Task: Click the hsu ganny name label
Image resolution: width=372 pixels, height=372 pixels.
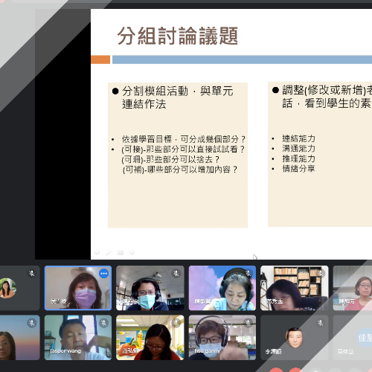Action: [x=208, y=350]
